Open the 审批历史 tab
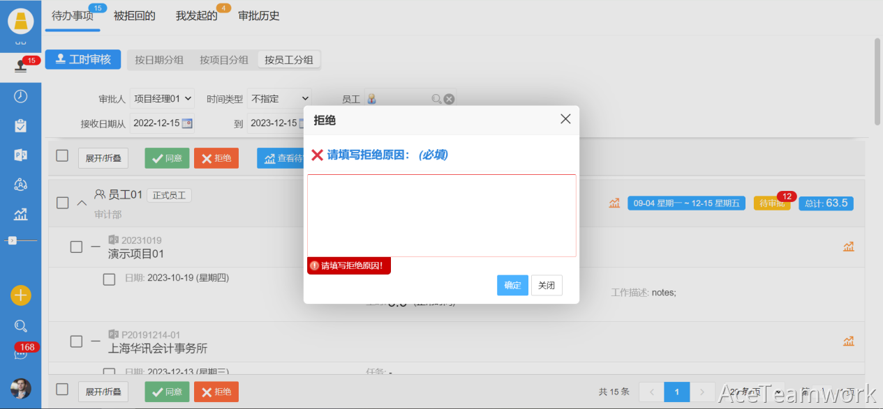Viewport: 883px width, 409px height. click(258, 15)
